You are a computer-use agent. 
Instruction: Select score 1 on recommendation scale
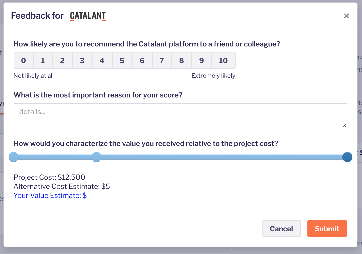[x=43, y=60]
